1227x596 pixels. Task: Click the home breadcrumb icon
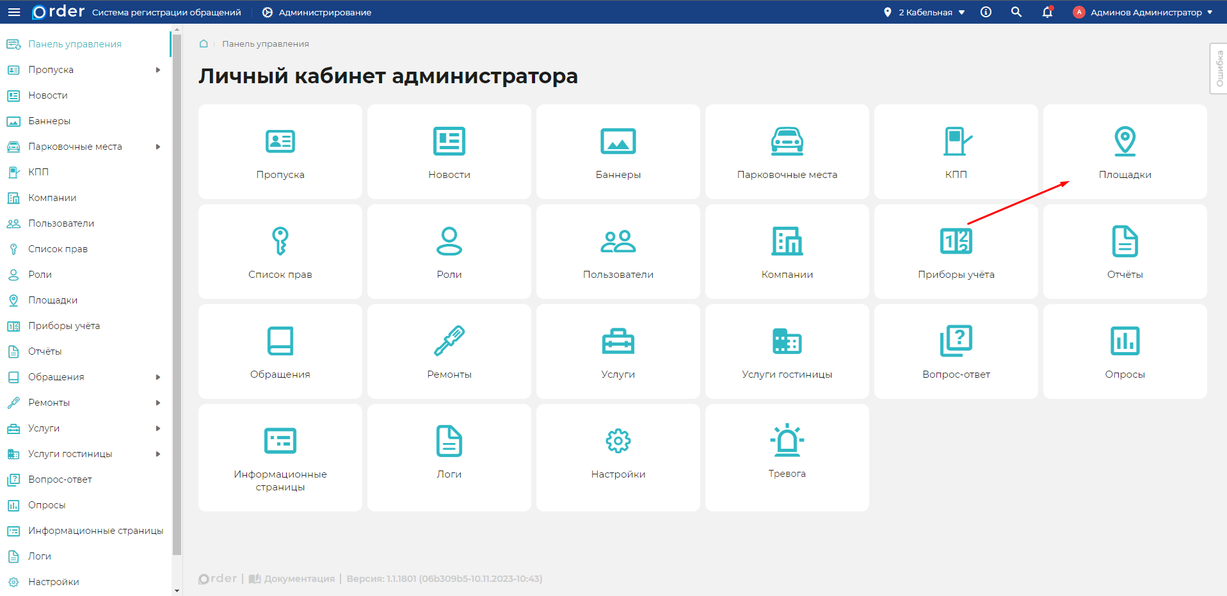[204, 44]
